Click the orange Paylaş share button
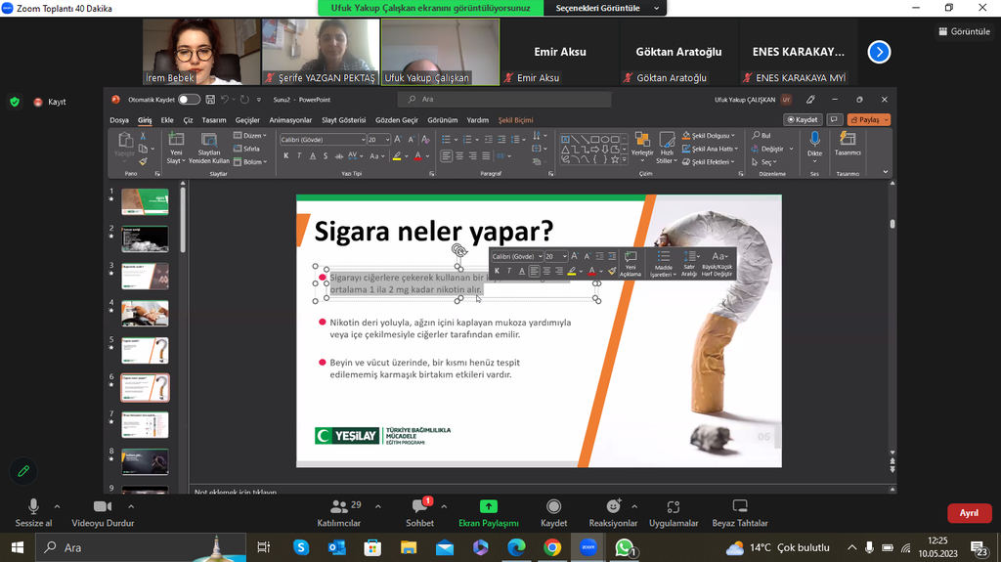Viewport: 1001px width, 562px height. pyautogui.click(x=868, y=119)
